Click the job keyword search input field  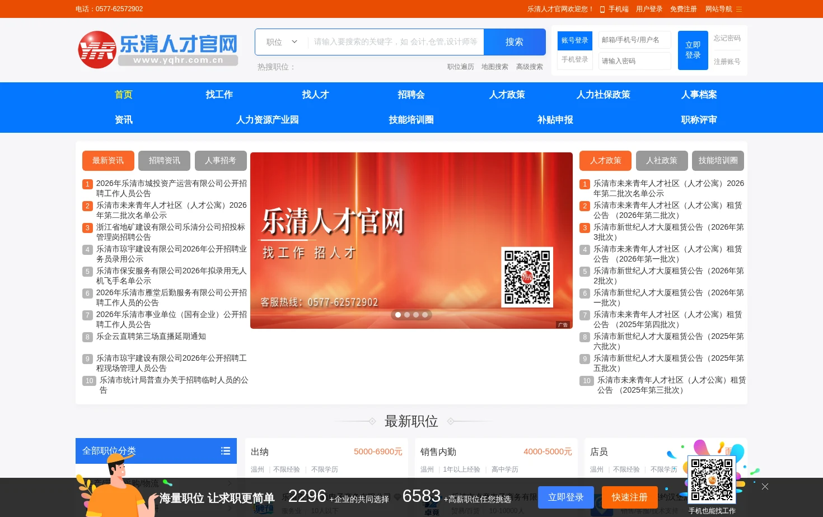coord(396,42)
